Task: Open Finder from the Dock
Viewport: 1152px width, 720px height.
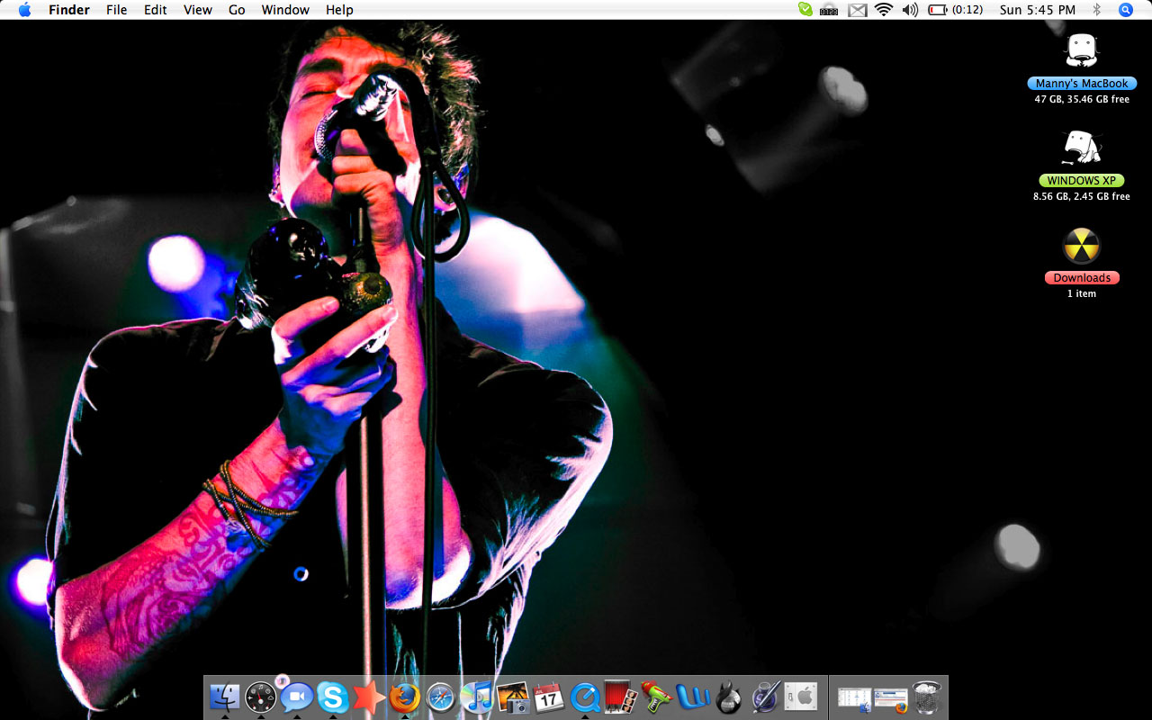Action: click(x=225, y=697)
